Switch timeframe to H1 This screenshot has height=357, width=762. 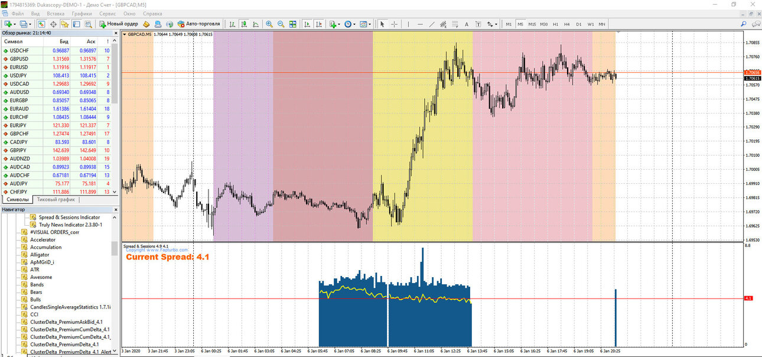click(555, 24)
